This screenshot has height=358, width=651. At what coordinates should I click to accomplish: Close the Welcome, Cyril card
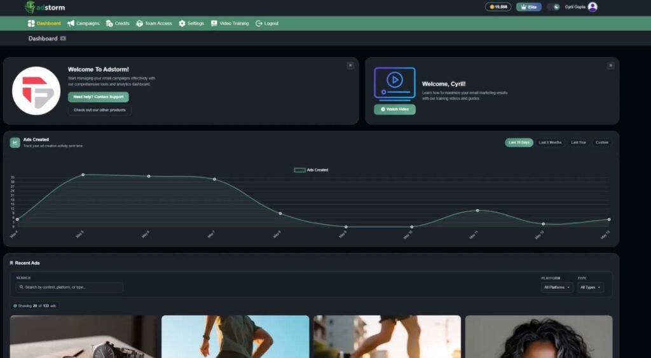[610, 65]
